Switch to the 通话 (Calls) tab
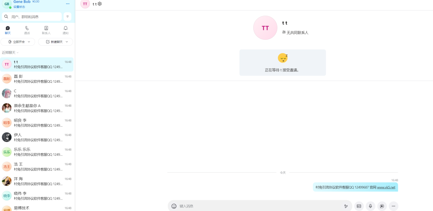Viewport: 433px width, 211px height. click(27, 30)
